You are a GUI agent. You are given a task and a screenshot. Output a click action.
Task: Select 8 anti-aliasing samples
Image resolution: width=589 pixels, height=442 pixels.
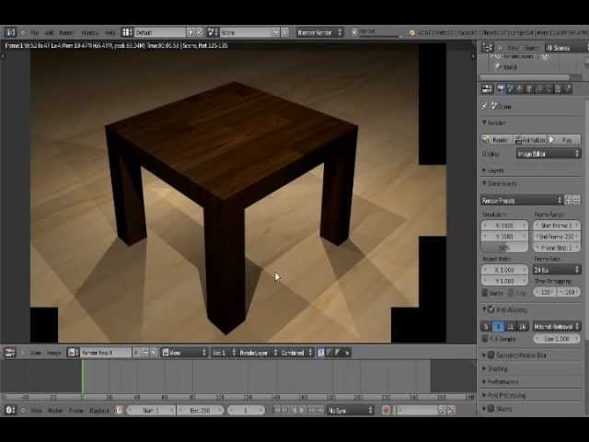[499, 327]
